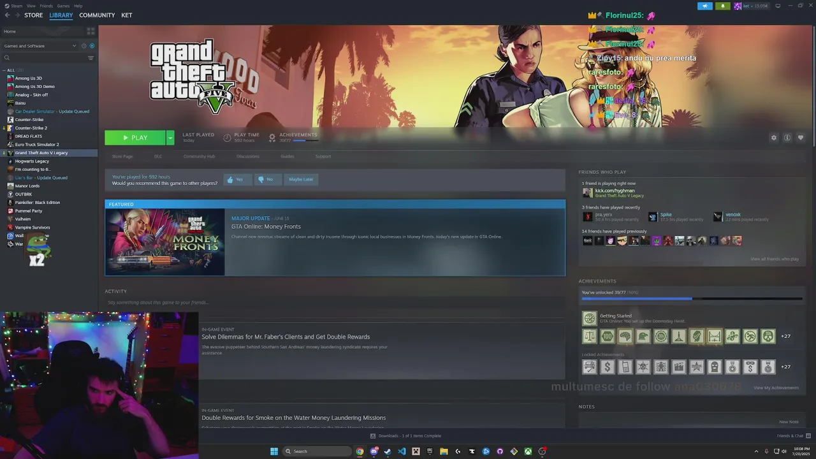Collapse the ALL games category

point(4,70)
